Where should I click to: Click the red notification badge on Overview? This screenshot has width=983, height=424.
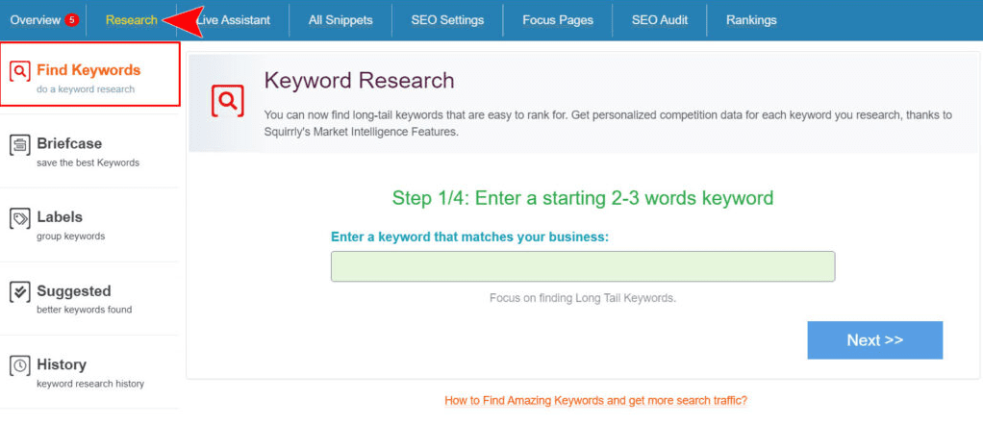pos(72,20)
